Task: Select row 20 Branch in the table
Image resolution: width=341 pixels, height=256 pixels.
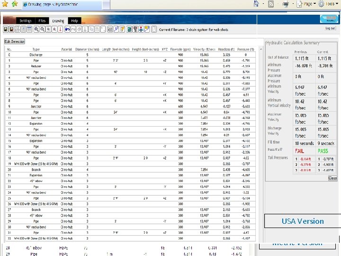Action: tap(131, 170)
